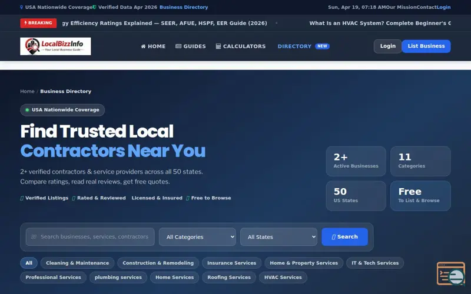Click the Login link in the top bar
Image resolution: width=471 pixels, height=294 pixels.
[x=443, y=7]
